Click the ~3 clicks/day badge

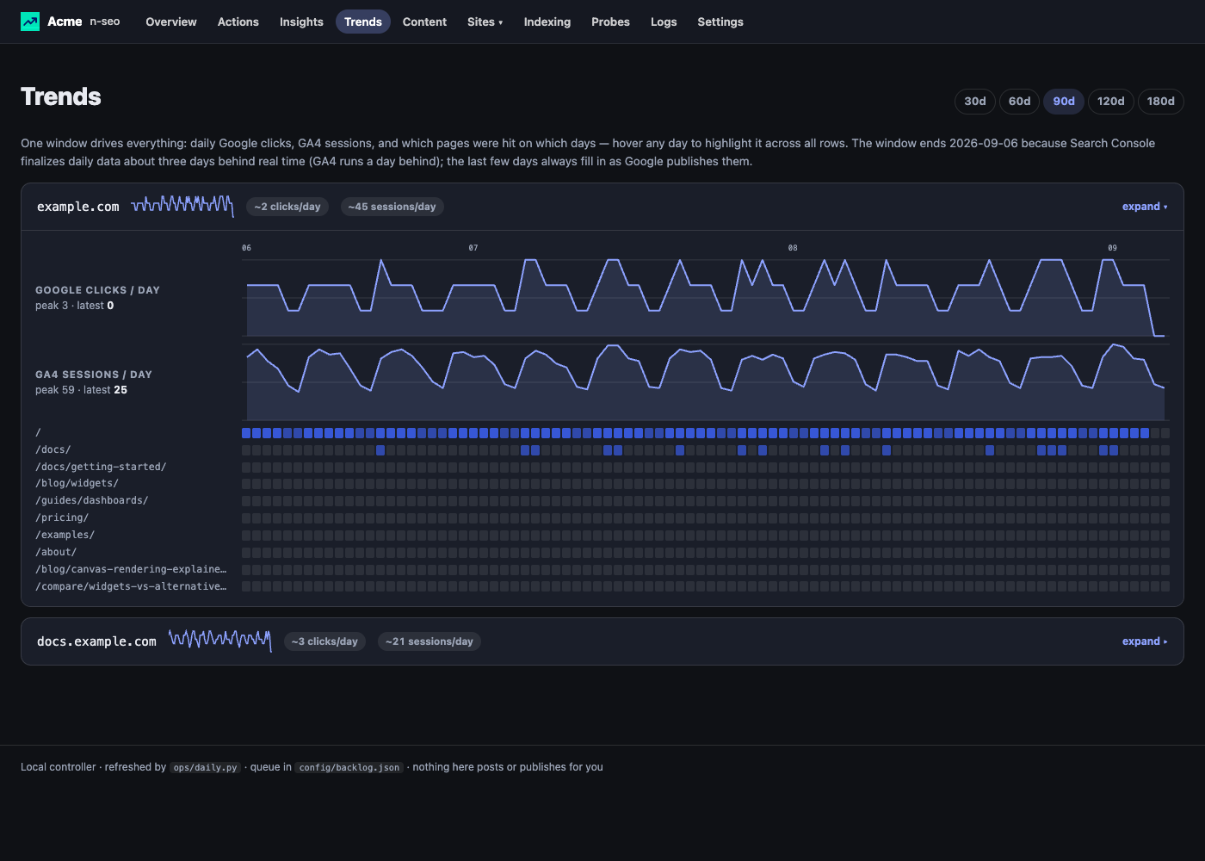pyautogui.click(x=324, y=641)
